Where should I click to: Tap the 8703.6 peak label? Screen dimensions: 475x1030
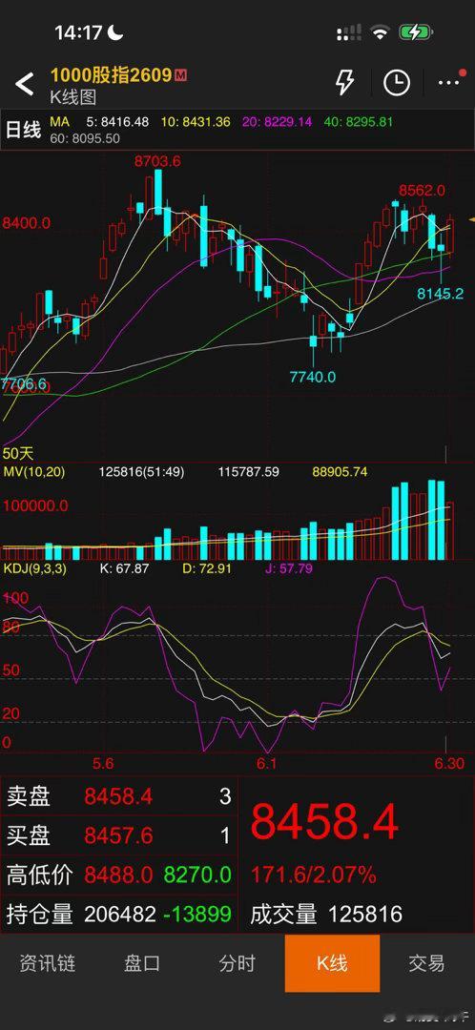pos(157,161)
